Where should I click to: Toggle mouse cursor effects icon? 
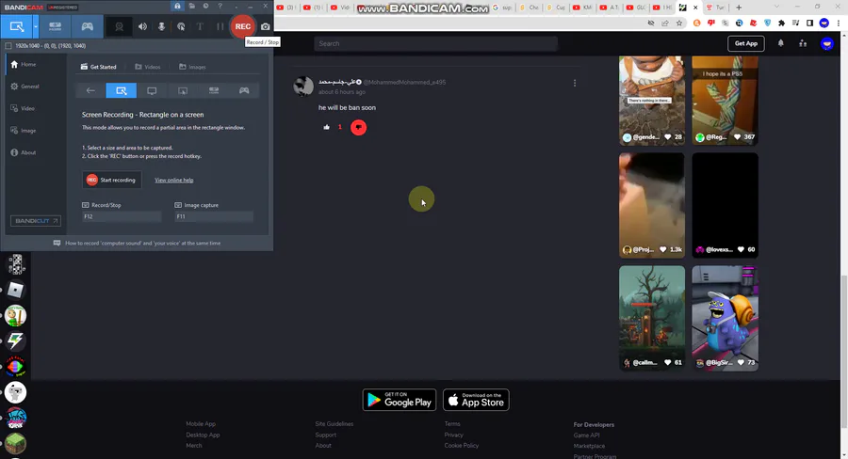click(x=181, y=26)
